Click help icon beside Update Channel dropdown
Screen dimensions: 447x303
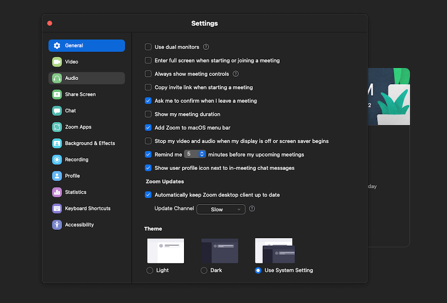252,209
